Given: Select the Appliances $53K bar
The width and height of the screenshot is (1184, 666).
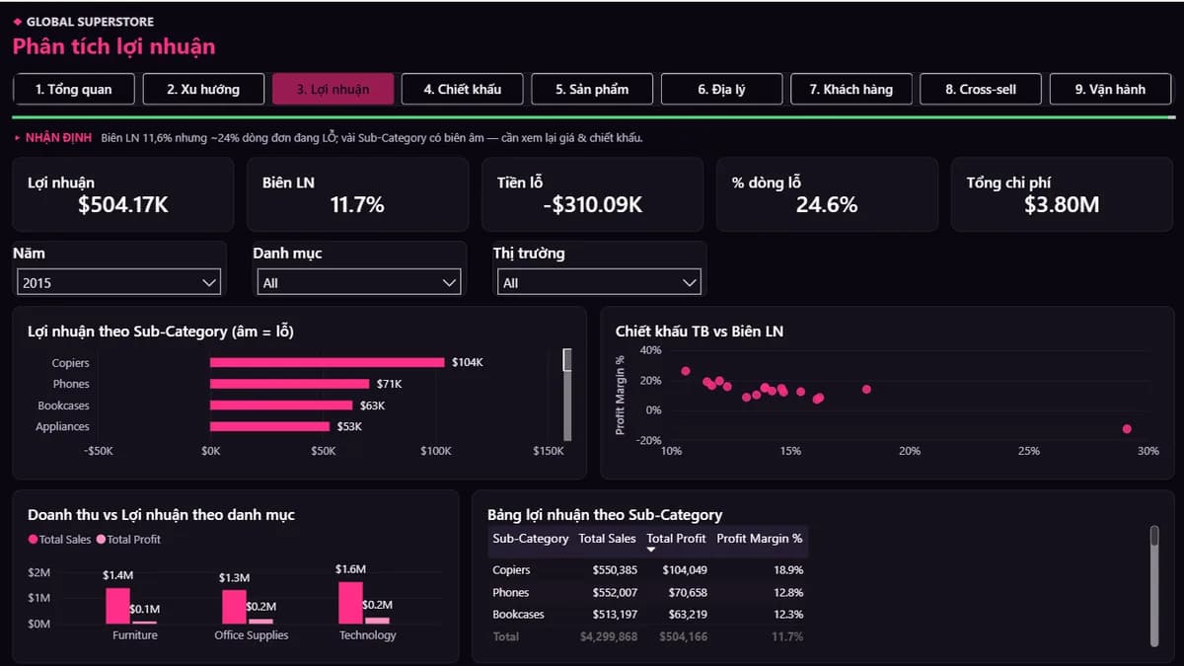Looking at the screenshot, I should 269,426.
